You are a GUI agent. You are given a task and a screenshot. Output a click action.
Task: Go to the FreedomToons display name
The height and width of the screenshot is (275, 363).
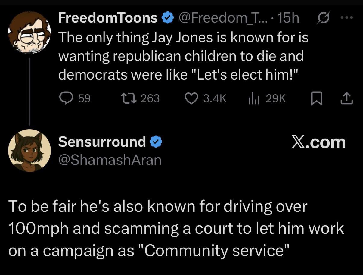pos(108,18)
